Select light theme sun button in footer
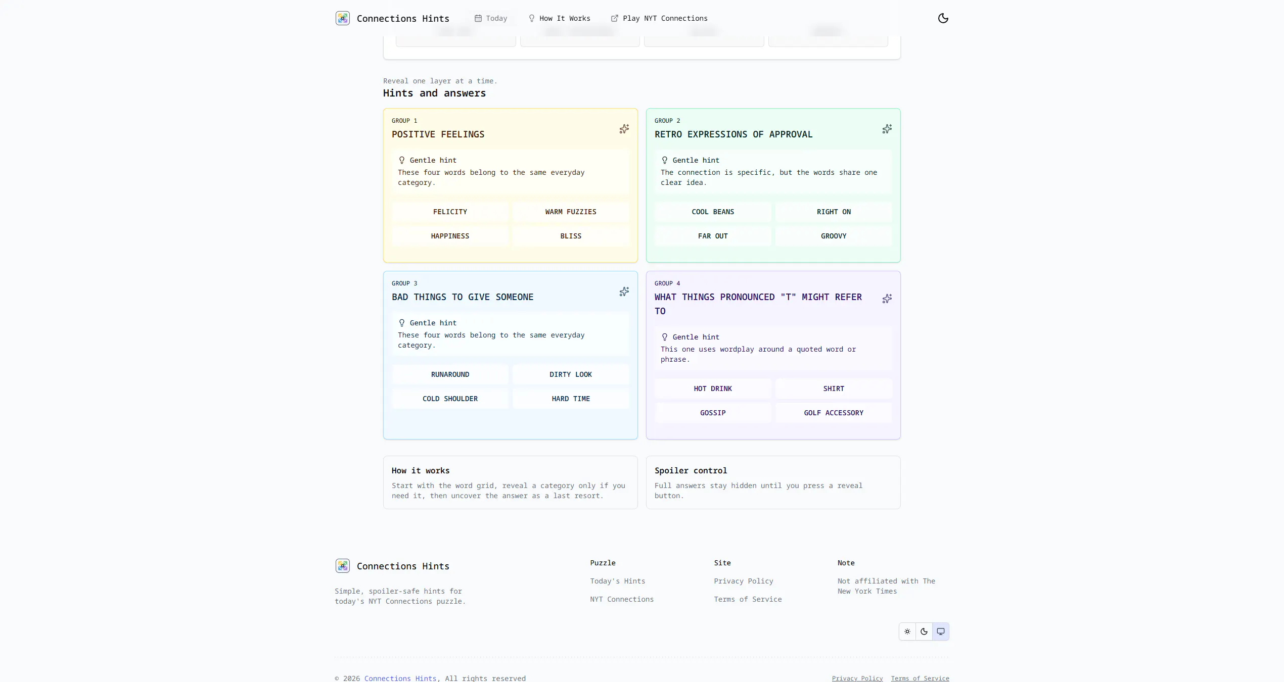The height and width of the screenshot is (682, 1284). click(907, 631)
